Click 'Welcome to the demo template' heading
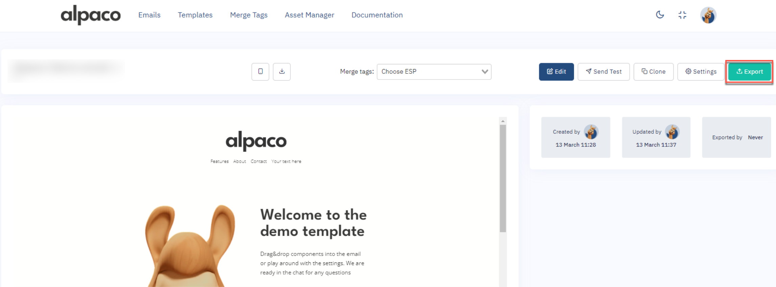This screenshot has height=287, width=776. 313,223
